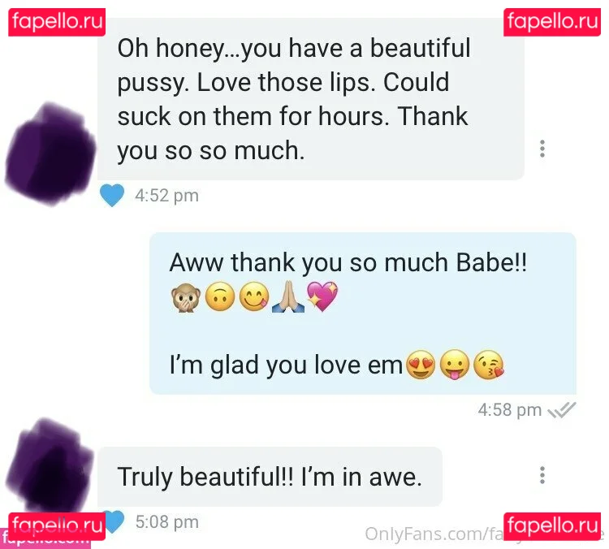Open three-dot options for the "Oh honey" message
Image resolution: width=609 pixels, height=549 pixels.
pyautogui.click(x=542, y=149)
